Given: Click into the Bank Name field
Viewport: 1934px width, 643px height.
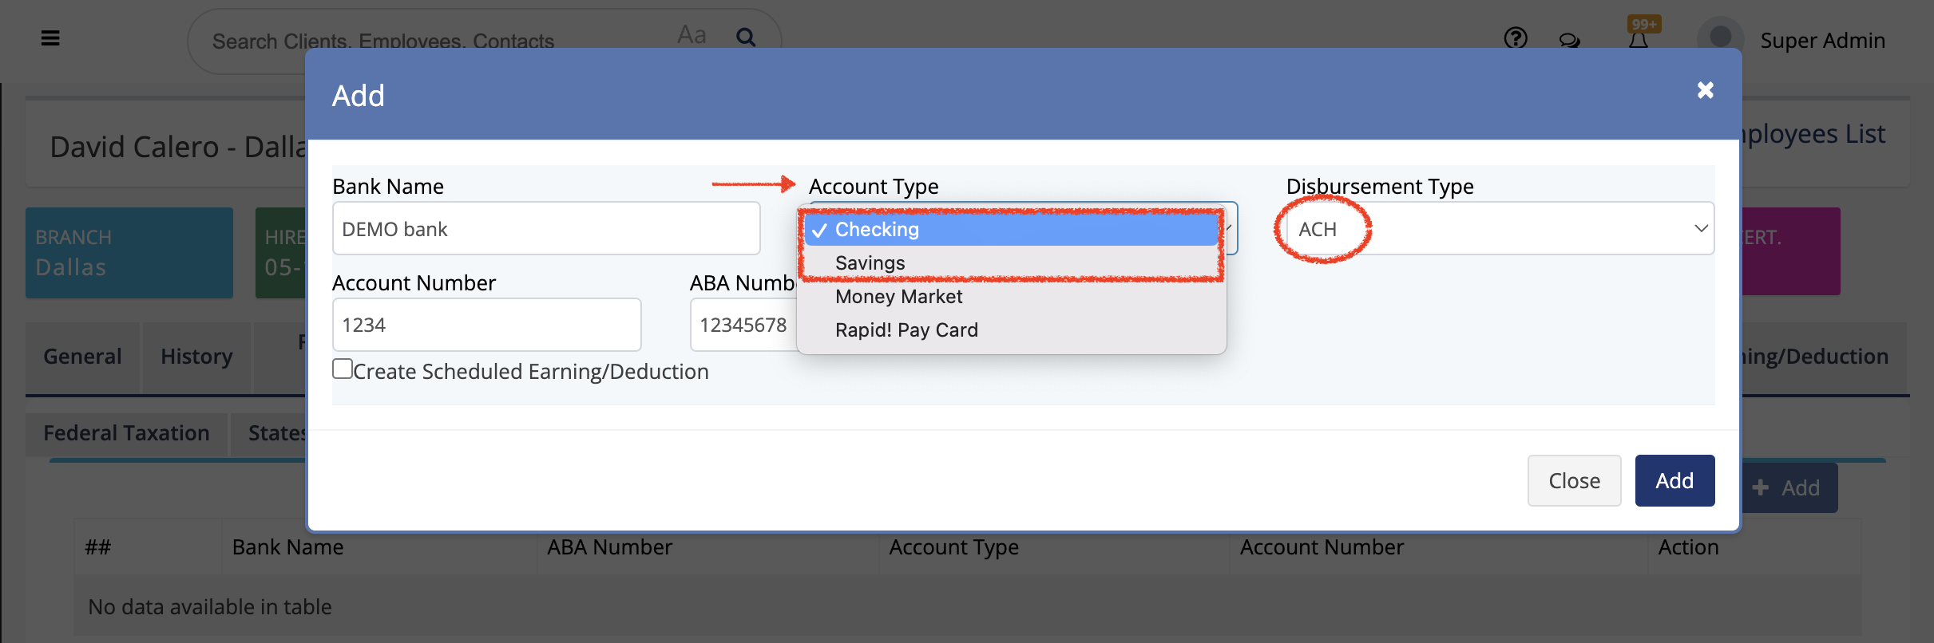Looking at the screenshot, I should click(545, 229).
